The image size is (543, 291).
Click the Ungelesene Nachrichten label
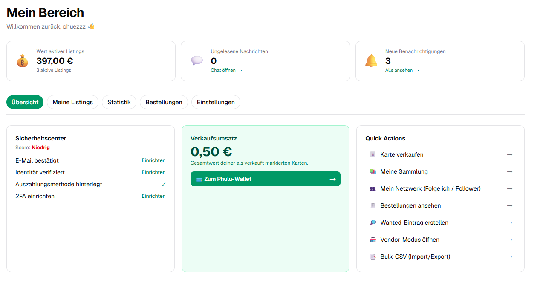240,51
